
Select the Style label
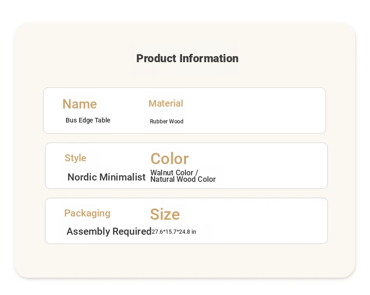75,158
